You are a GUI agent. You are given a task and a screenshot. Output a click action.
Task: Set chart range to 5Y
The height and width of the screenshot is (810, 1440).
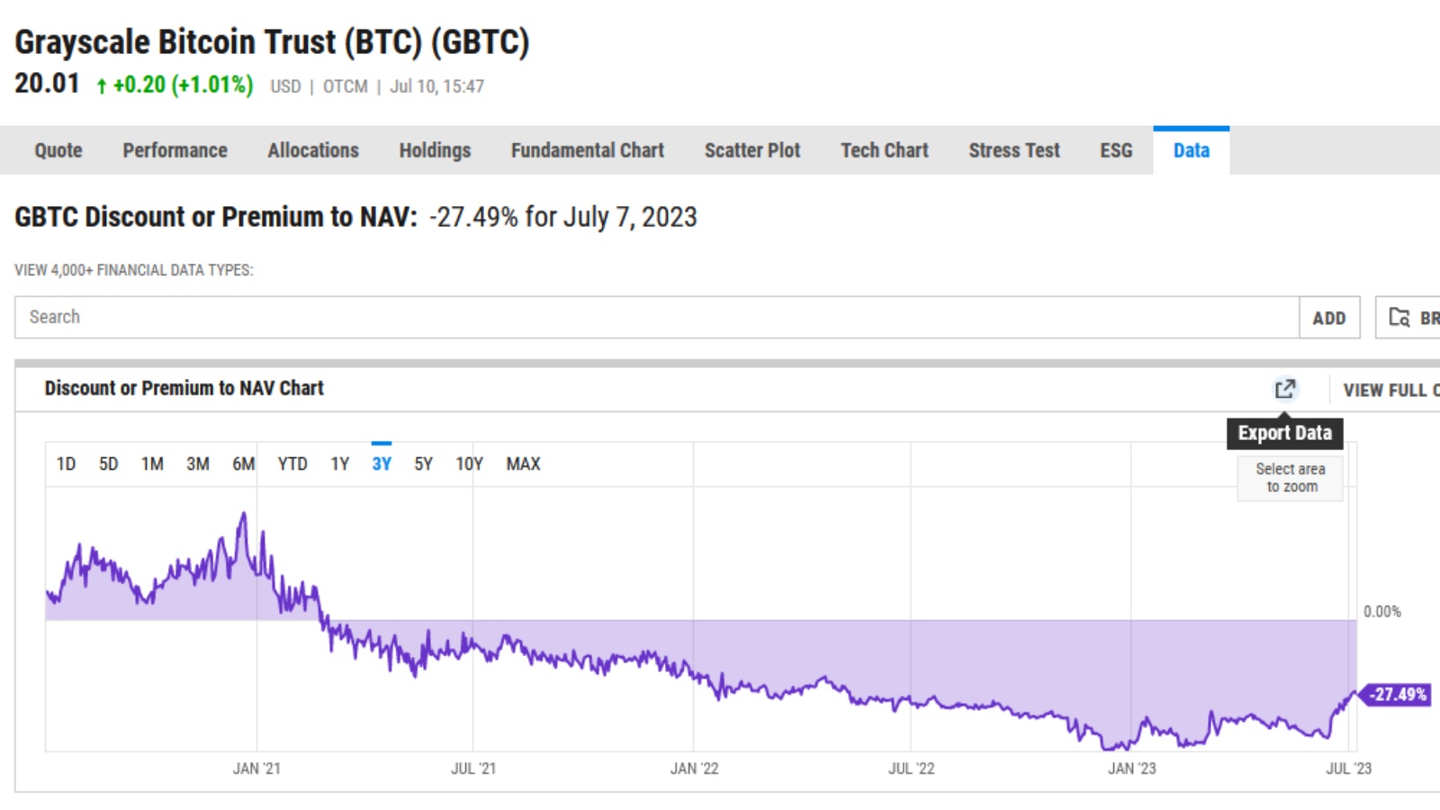(424, 463)
